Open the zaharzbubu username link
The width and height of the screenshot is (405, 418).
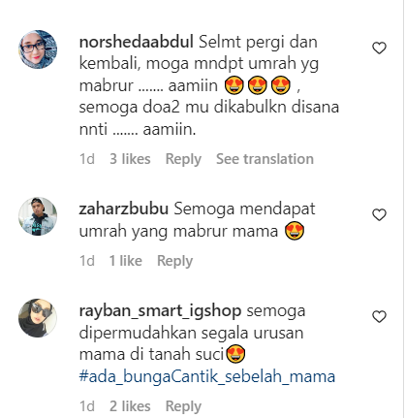point(124,209)
